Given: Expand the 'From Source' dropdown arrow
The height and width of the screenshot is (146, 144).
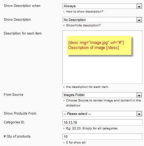Looking at the screenshot, I should (139, 95).
